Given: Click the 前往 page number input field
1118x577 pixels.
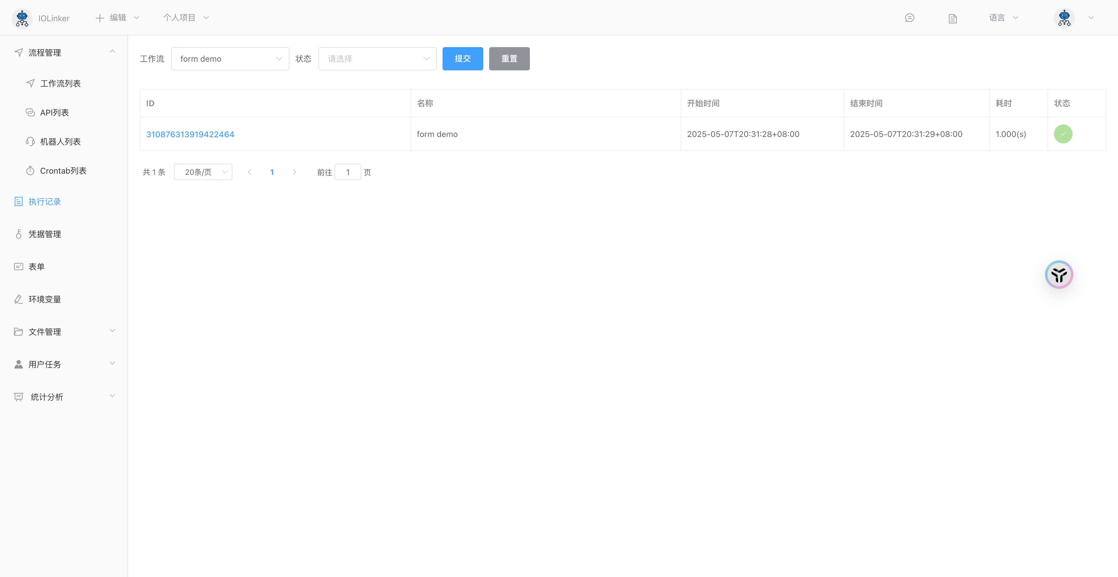Looking at the screenshot, I should [x=348, y=172].
